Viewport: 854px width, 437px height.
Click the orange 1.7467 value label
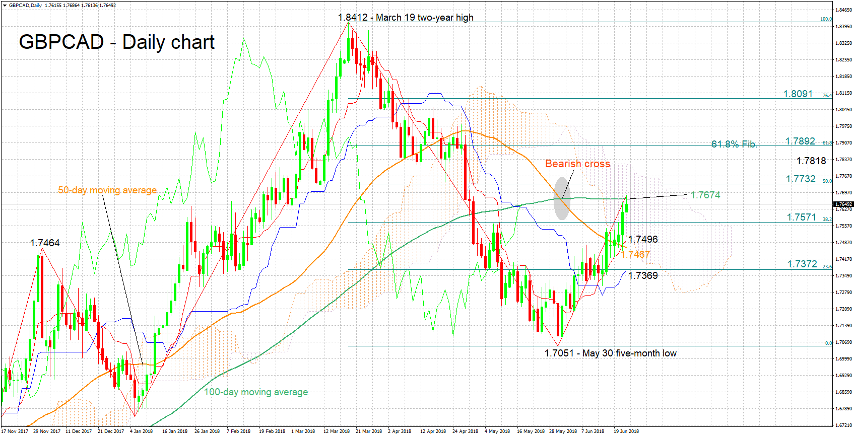point(635,255)
